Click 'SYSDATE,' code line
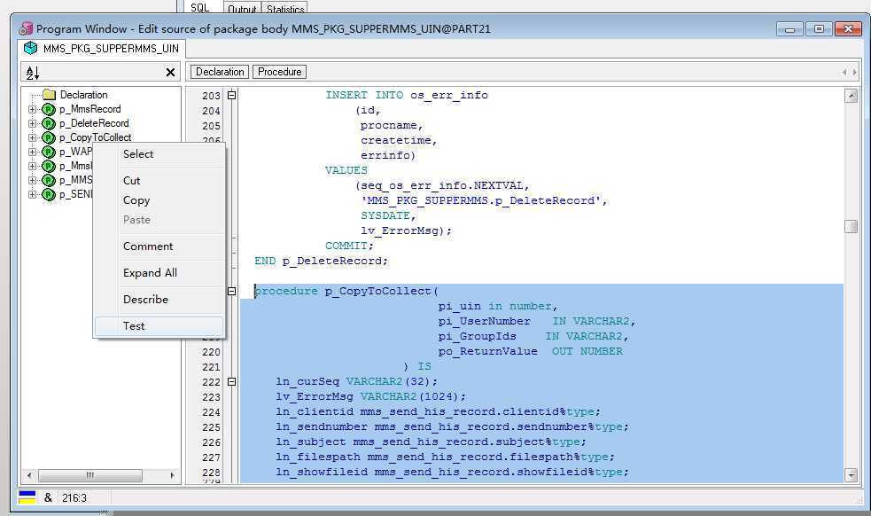 click(388, 215)
